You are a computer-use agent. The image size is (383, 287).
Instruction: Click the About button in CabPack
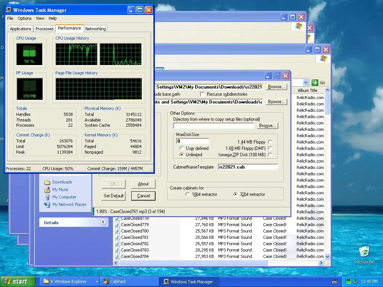(143, 184)
